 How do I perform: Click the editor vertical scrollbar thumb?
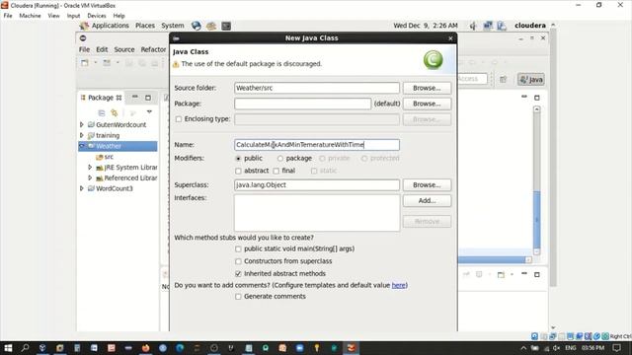(537, 219)
